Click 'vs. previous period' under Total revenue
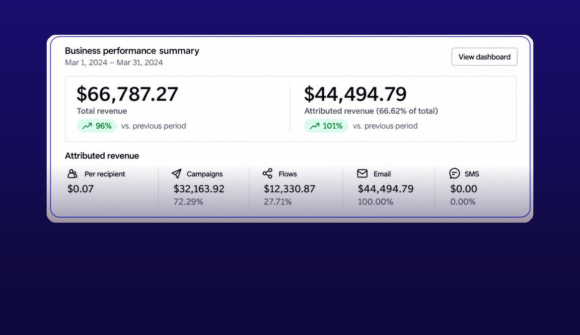The width and height of the screenshot is (580, 335). click(x=153, y=126)
